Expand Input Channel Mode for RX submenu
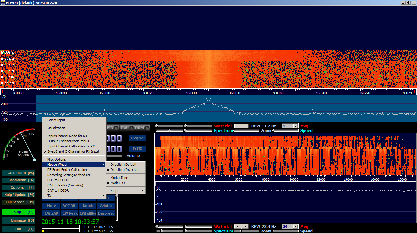Screen dimensions: 417x234 (x=74, y=136)
